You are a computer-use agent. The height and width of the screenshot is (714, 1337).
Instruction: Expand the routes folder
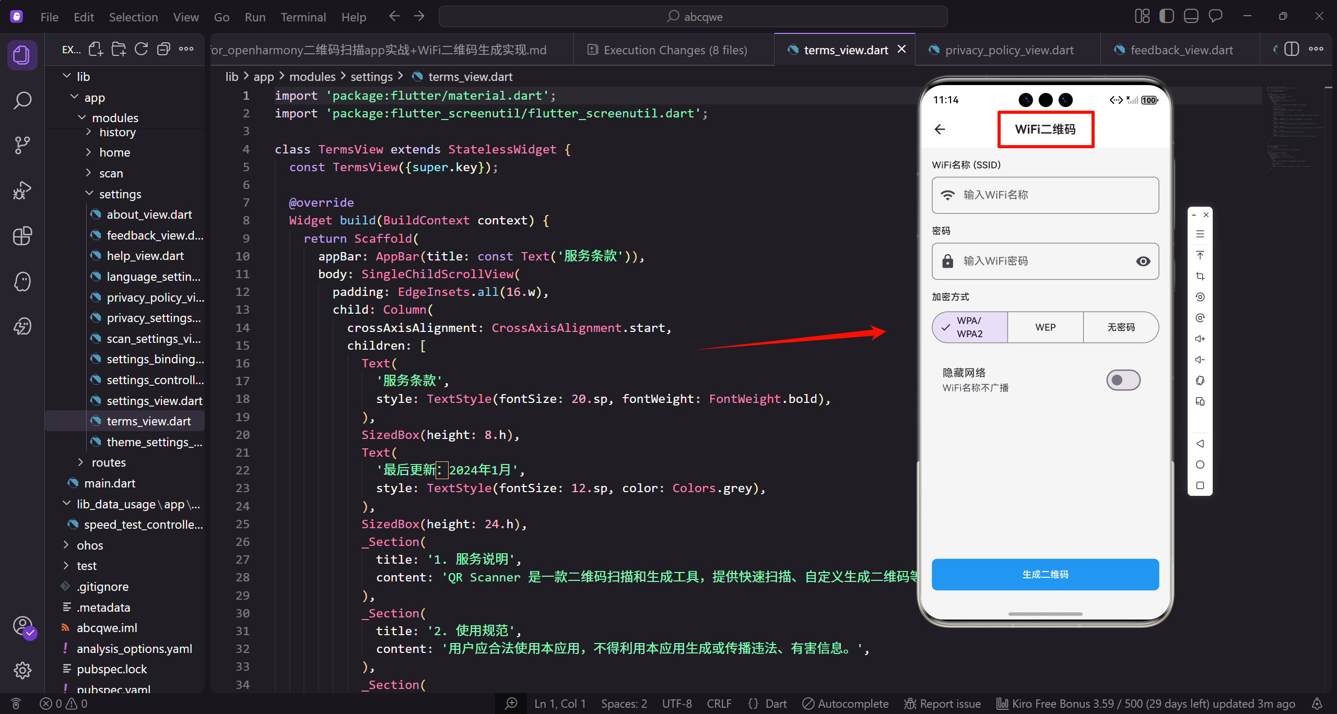pos(109,462)
